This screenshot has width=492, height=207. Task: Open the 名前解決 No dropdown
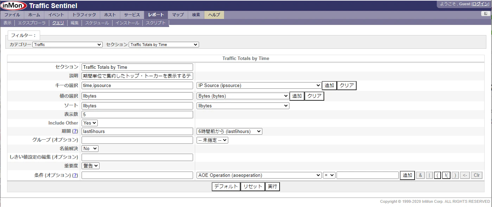[90, 148]
